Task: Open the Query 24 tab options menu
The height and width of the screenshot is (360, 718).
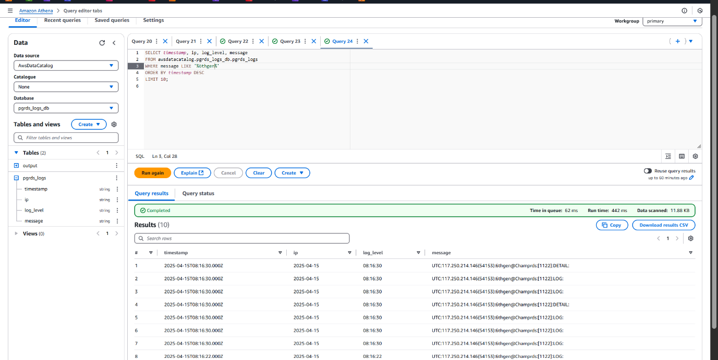Action: coord(357,41)
